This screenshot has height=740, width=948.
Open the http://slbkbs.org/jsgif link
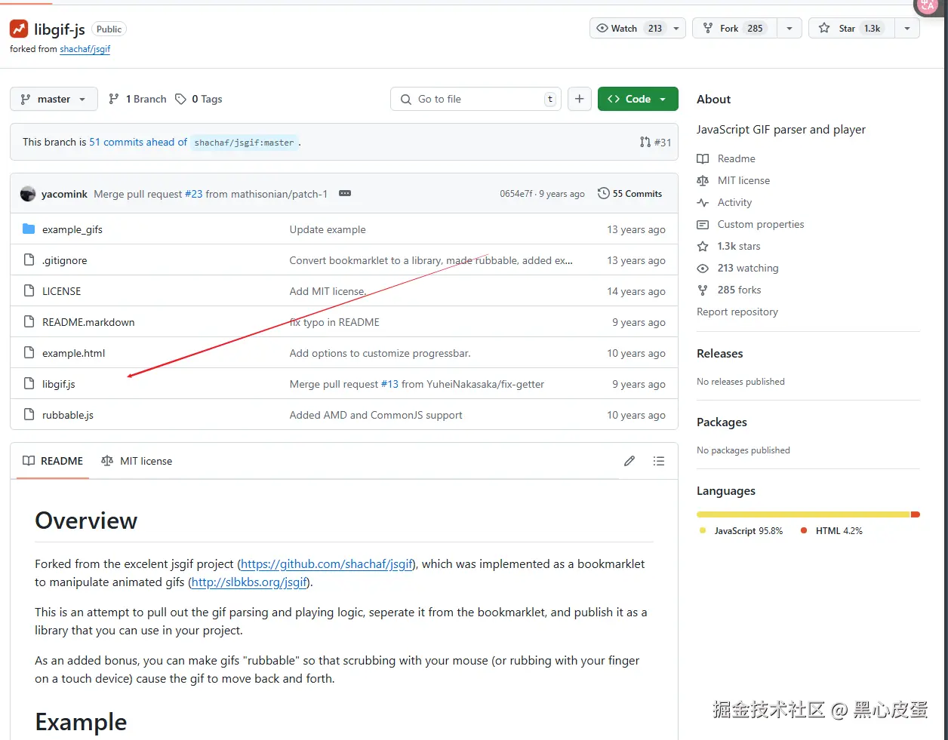[x=249, y=582]
